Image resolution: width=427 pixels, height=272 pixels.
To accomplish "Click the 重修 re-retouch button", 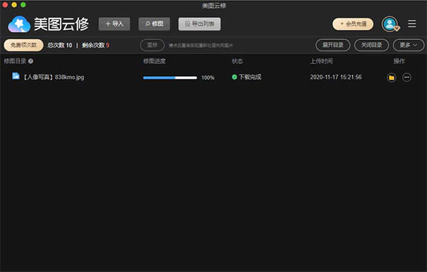I will 152,45.
